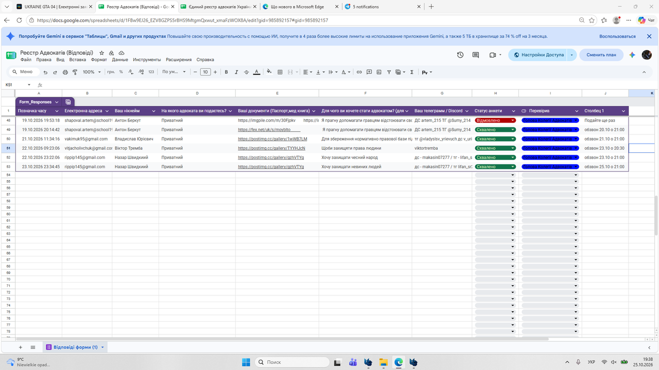659x370 pixels.
Task: Open the postimg link for Віктор Тремба
Action: (x=271, y=148)
